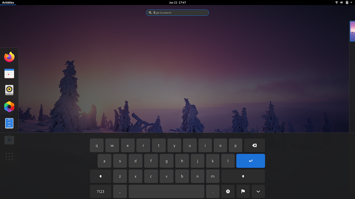Hide the on-screen keyboard
The image size is (355, 199).
click(258, 192)
